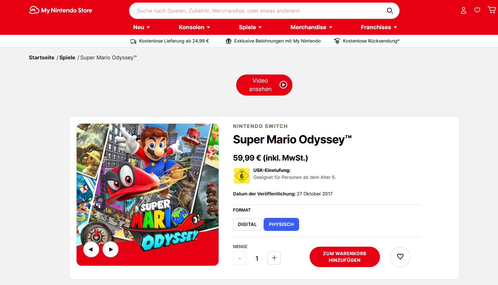Open the wishlist heart icon in header
This screenshot has width=498, height=285.
pos(477,10)
